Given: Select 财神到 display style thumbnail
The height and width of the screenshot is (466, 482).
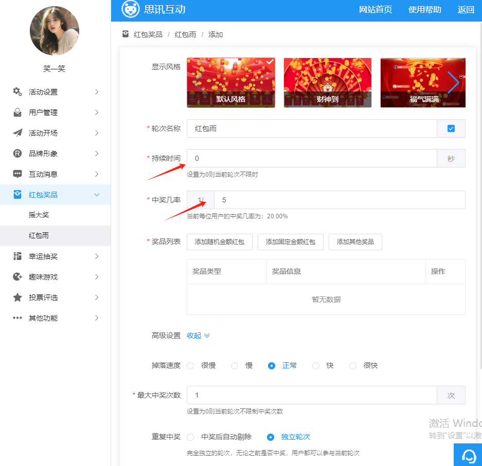Looking at the screenshot, I should pos(327,83).
